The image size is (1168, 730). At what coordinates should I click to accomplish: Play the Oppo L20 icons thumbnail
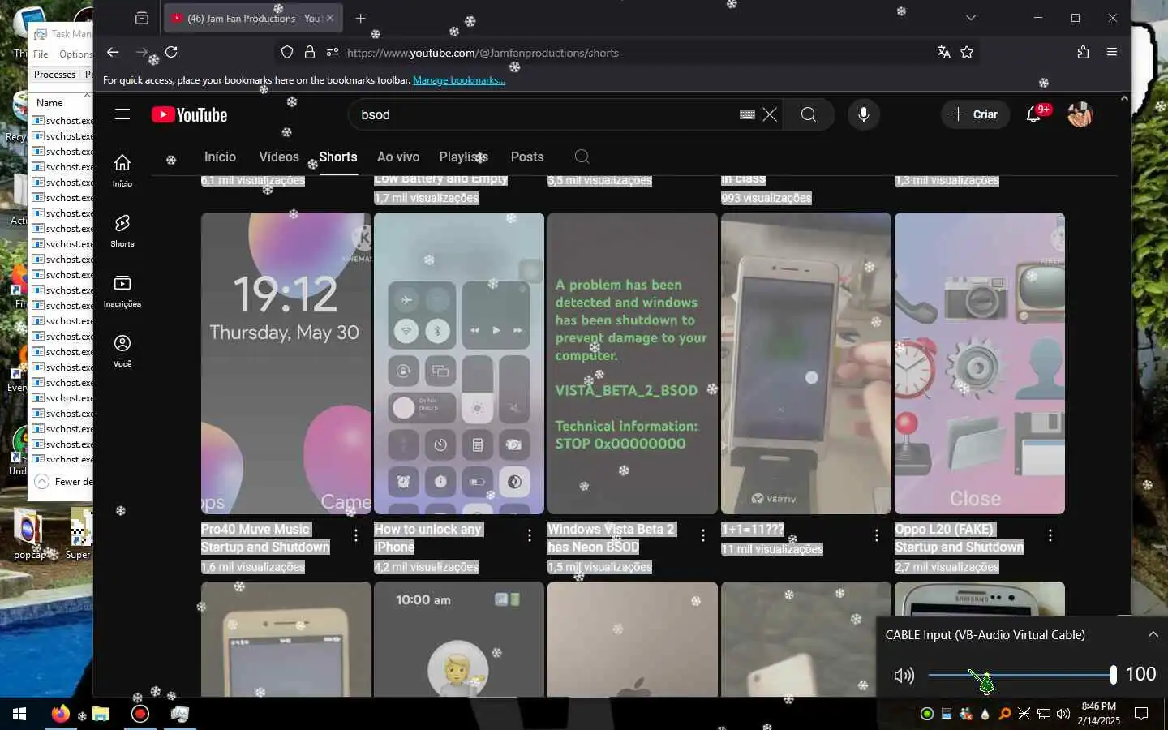pos(980,363)
